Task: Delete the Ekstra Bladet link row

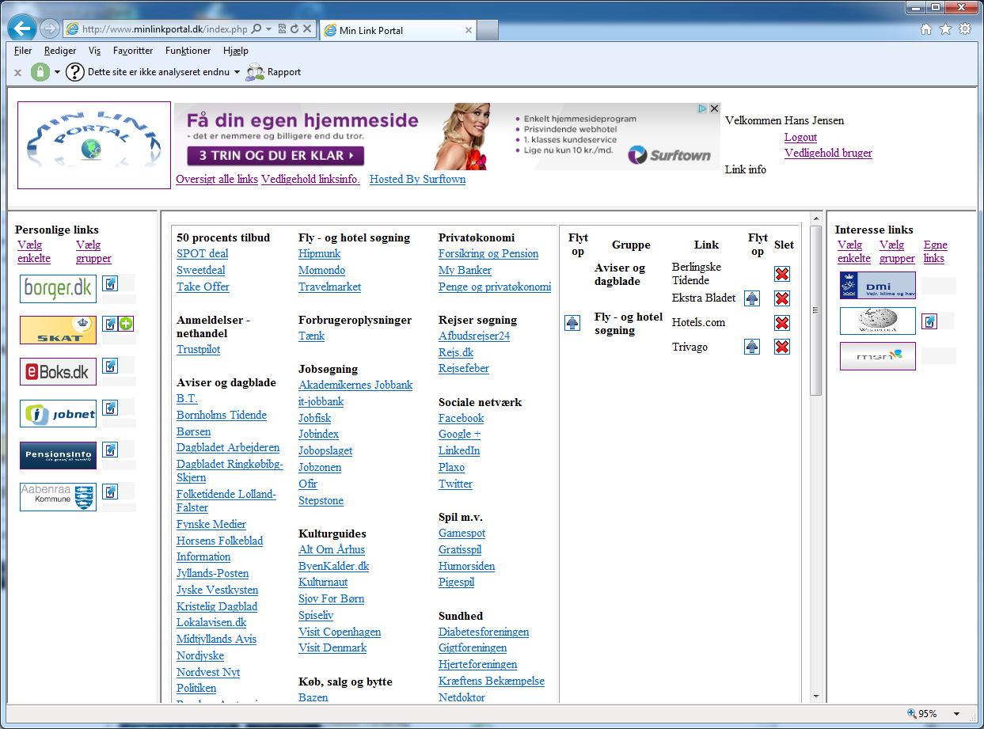Action: (782, 298)
